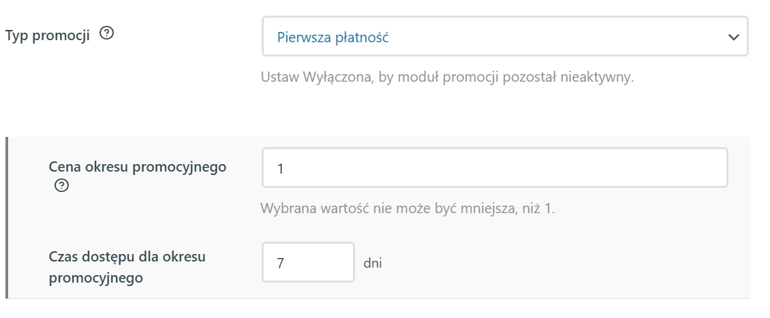Viewport: 770px width, 318px height.
Task: Click inside the days field showing 7
Action: pos(308,262)
